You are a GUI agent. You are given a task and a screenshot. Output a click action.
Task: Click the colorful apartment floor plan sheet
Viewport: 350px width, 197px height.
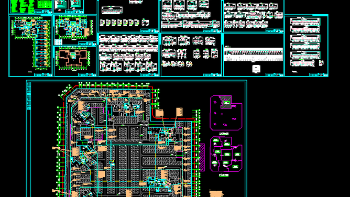point(75,30)
